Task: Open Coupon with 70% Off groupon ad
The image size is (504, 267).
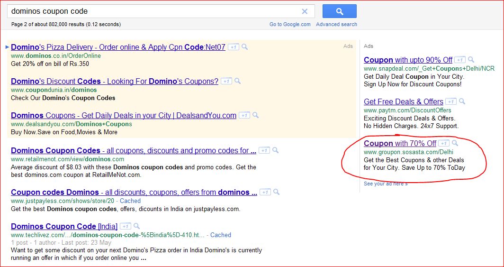Action: coord(400,143)
